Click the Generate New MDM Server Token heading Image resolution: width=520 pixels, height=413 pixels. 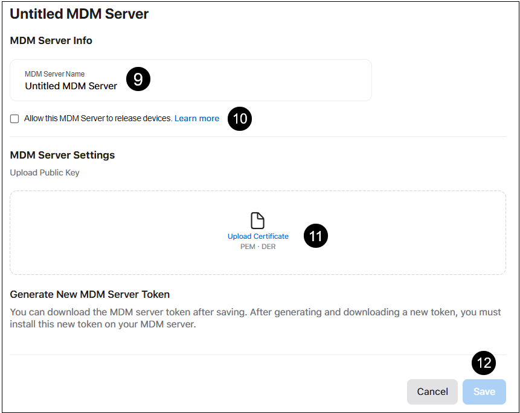click(x=90, y=294)
